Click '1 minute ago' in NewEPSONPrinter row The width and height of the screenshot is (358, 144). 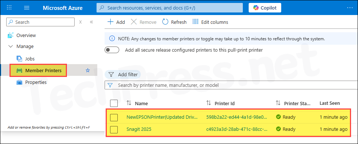click(333, 117)
